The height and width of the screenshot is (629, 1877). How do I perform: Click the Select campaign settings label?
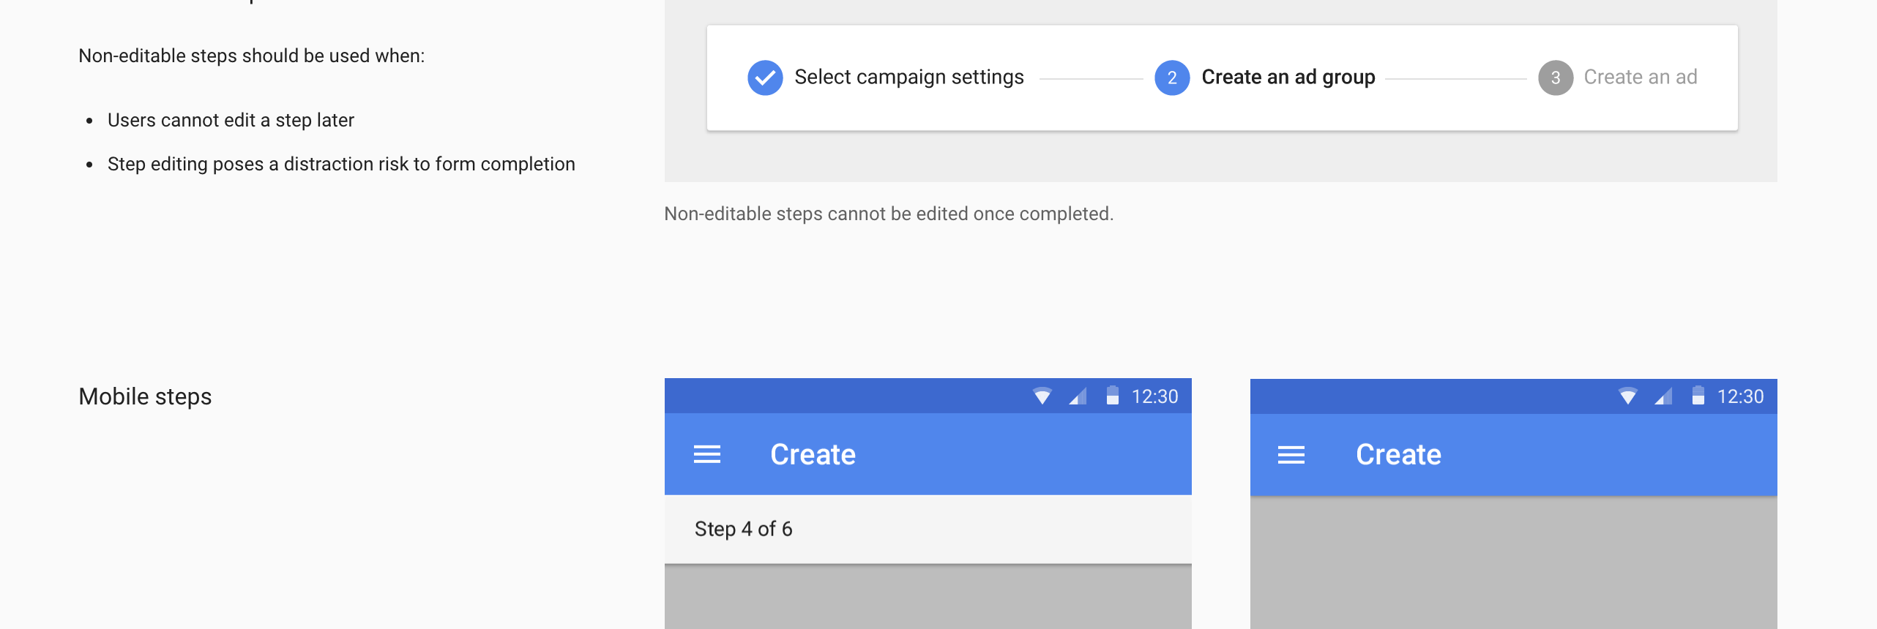(x=909, y=77)
